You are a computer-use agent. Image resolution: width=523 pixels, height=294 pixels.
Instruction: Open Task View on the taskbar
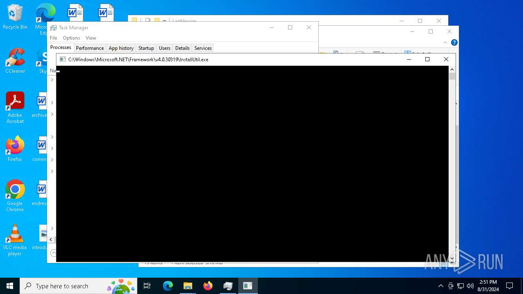pyautogui.click(x=147, y=286)
